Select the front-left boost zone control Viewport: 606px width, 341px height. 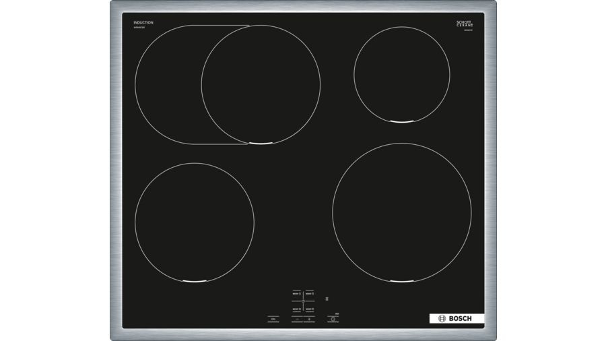point(296,309)
